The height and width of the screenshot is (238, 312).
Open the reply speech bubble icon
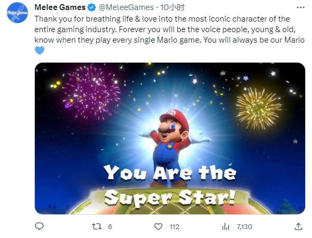39,226
